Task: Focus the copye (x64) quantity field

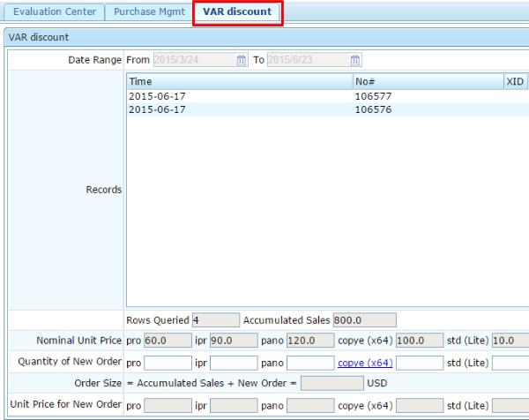Action: click(x=420, y=363)
